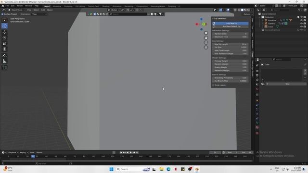Viewport: 308px width, 173px height.
Task: Toggle camera view icon in viewport
Action: tap(206, 43)
